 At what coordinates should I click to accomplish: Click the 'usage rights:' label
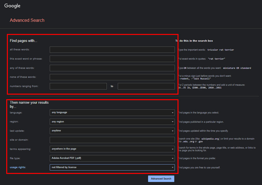[x=19, y=167]
